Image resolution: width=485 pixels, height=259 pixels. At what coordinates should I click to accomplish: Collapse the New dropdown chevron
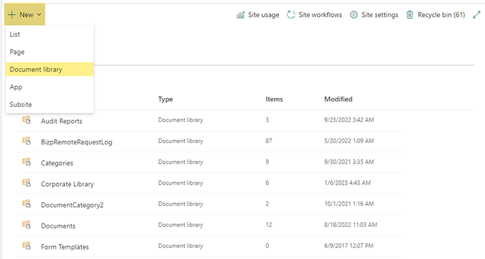(x=40, y=14)
